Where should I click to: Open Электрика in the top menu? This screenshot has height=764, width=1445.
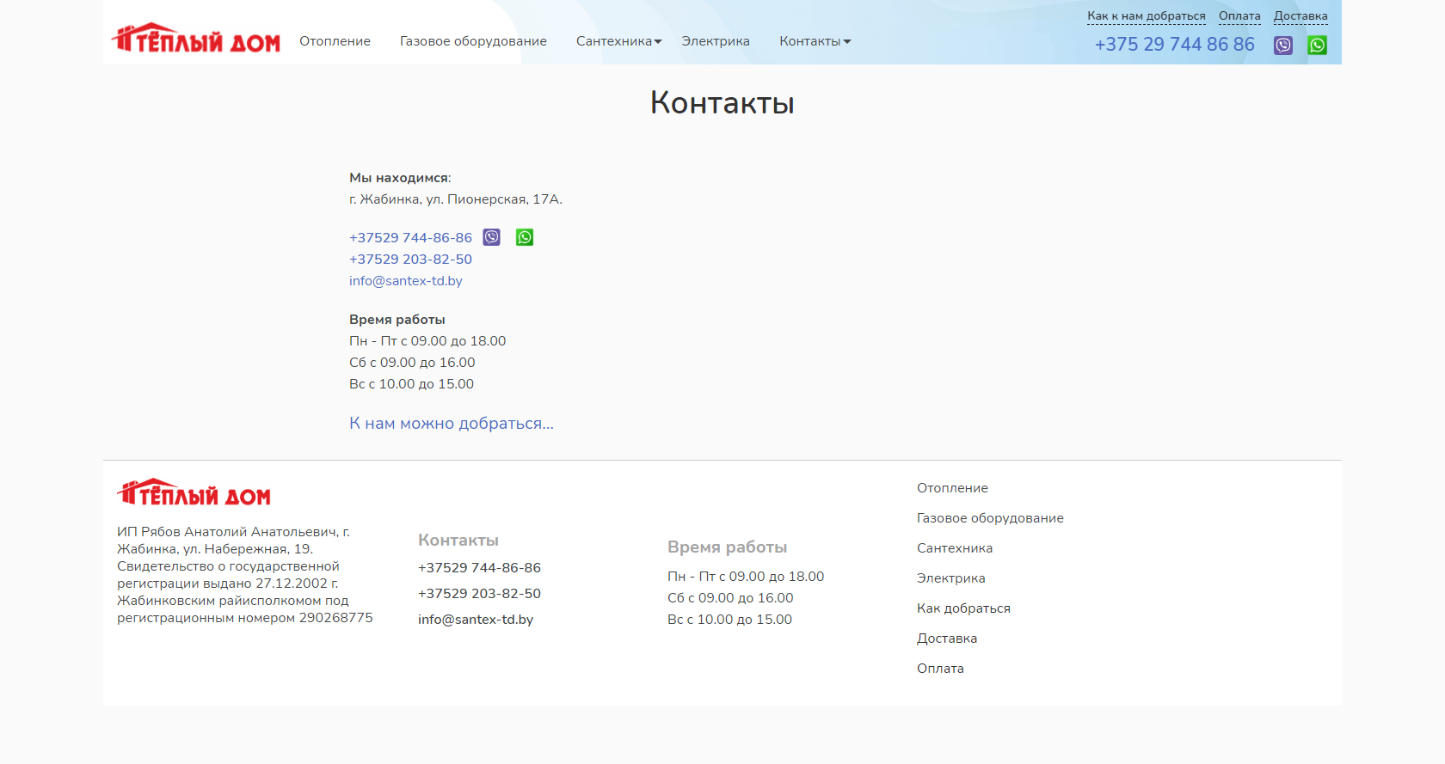pyautogui.click(x=716, y=41)
